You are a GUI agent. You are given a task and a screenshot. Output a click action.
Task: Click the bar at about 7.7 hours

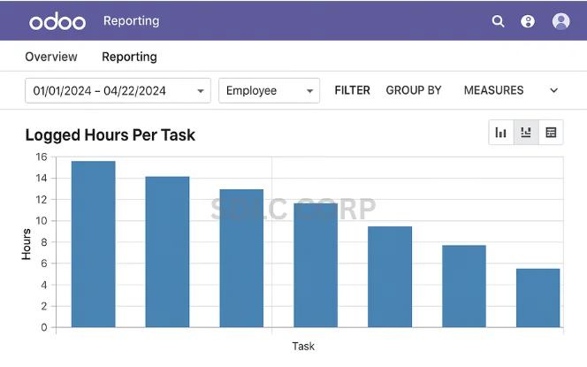464,287
